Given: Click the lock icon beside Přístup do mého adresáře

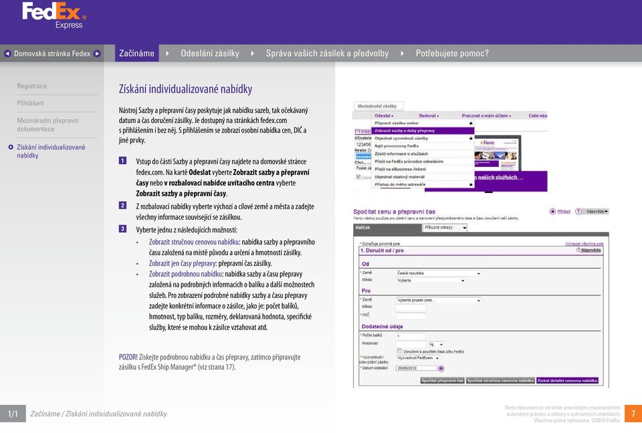Looking at the screenshot, I should point(471,184).
